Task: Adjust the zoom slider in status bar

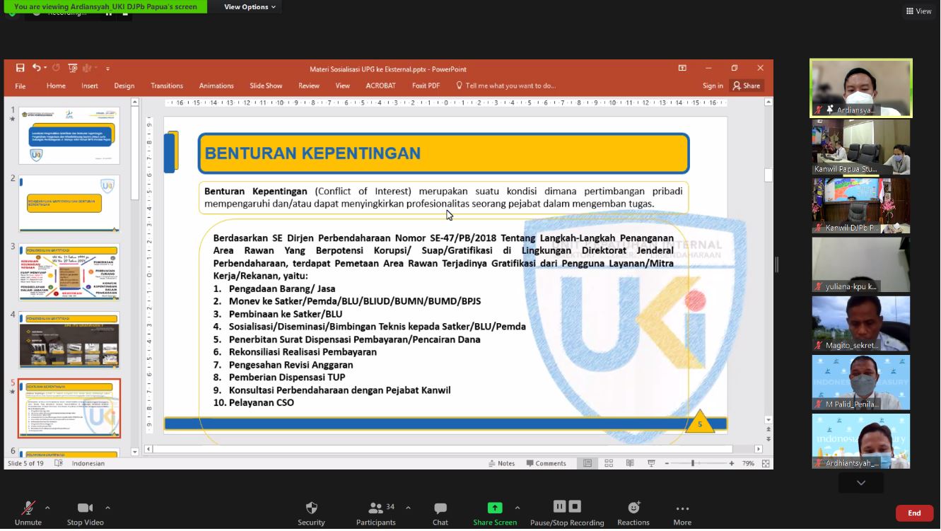Action: coord(692,464)
